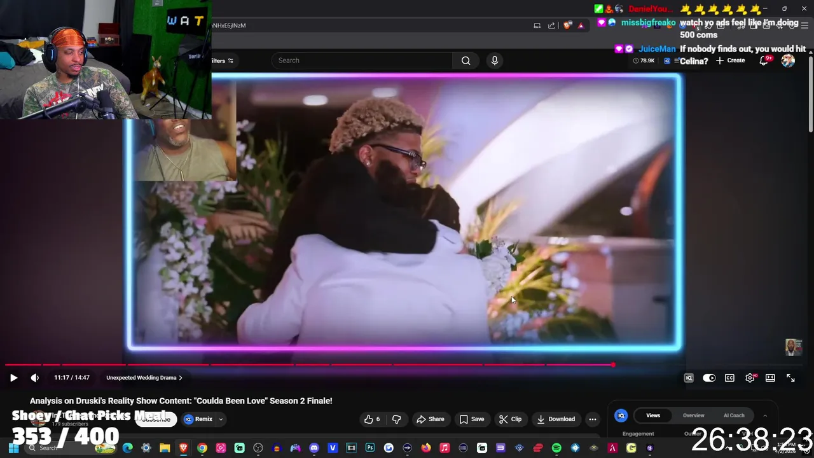Expand the dropdown arrow next to Remix
Screen dimensions: 814x458
[221, 419]
